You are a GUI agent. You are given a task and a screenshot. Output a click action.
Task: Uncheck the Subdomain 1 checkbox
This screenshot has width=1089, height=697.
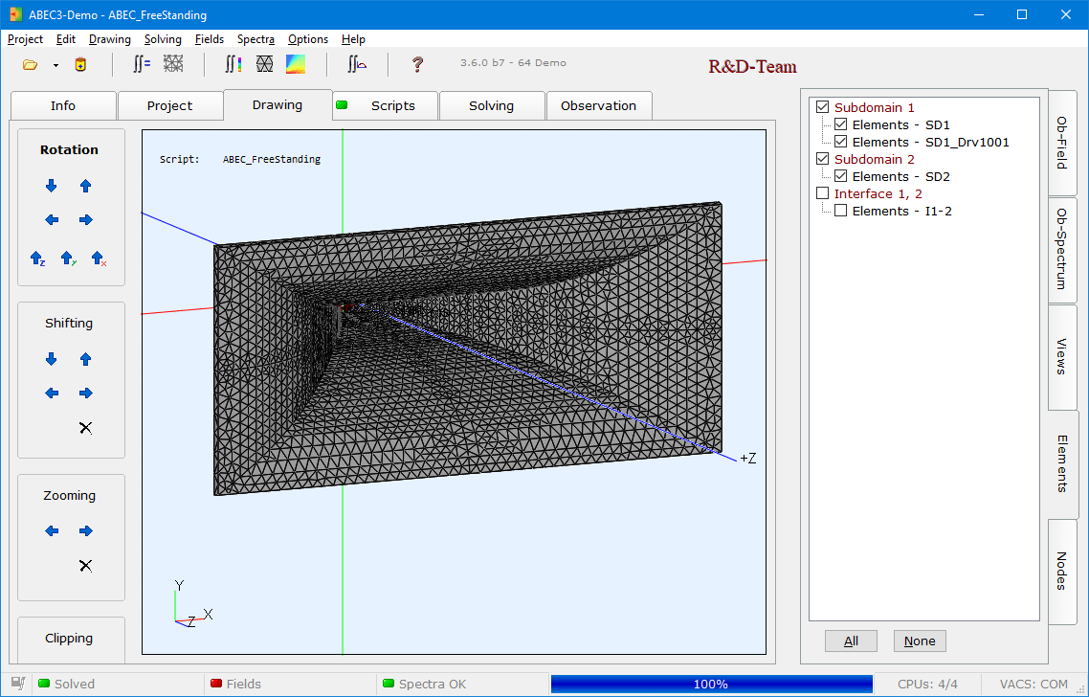(x=822, y=107)
